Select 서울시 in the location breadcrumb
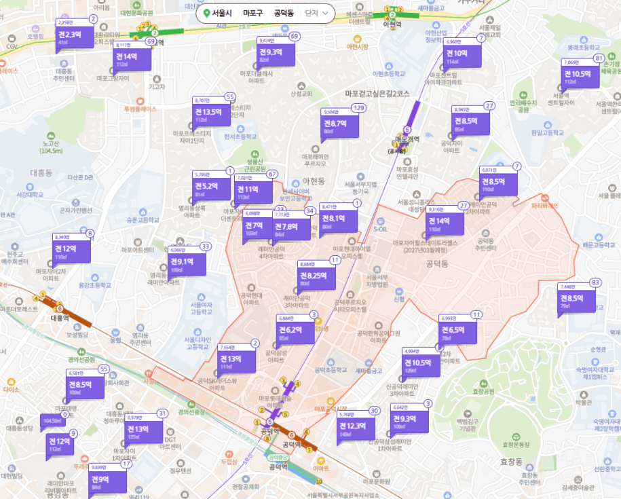This screenshot has height=499, width=621. tap(222, 14)
